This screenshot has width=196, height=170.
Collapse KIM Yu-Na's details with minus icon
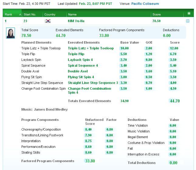(x=187, y=21)
